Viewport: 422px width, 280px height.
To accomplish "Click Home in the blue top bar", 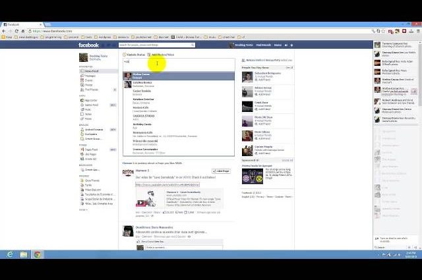I will 278,45.
